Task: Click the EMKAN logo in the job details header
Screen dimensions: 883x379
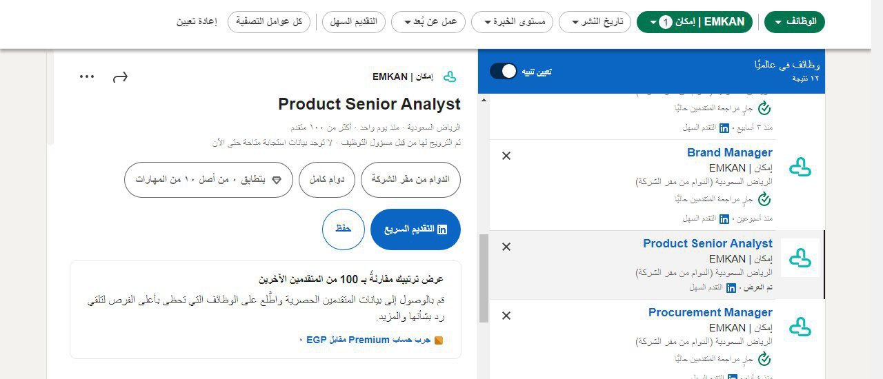Action: tap(450, 76)
